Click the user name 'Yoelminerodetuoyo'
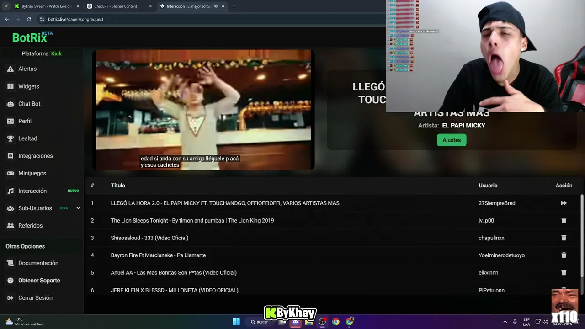 click(501, 255)
